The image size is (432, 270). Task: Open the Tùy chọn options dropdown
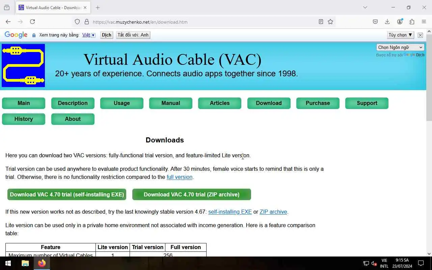coord(401,35)
